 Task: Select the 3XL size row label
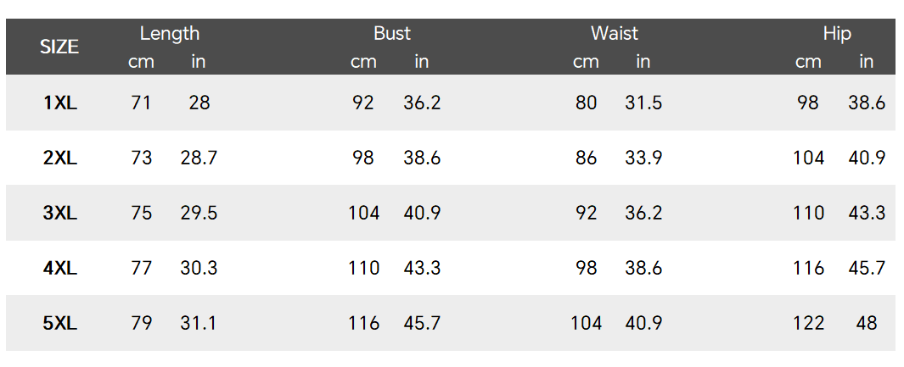60,213
